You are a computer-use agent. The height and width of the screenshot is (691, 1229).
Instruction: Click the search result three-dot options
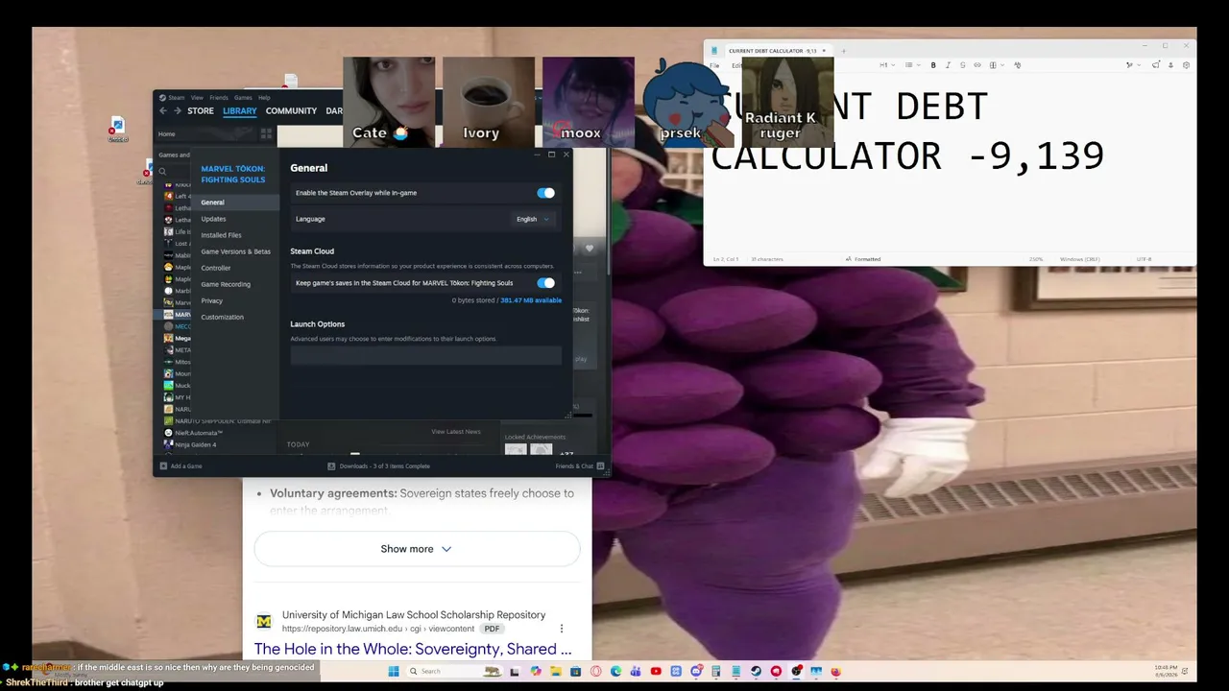click(x=562, y=629)
